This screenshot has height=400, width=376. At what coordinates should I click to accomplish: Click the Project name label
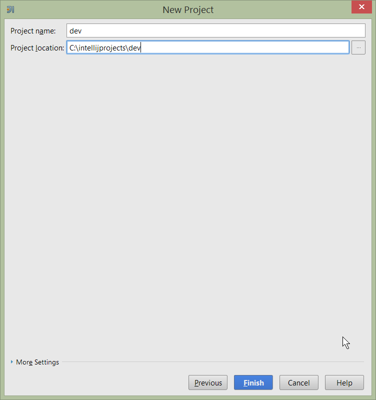click(x=33, y=31)
